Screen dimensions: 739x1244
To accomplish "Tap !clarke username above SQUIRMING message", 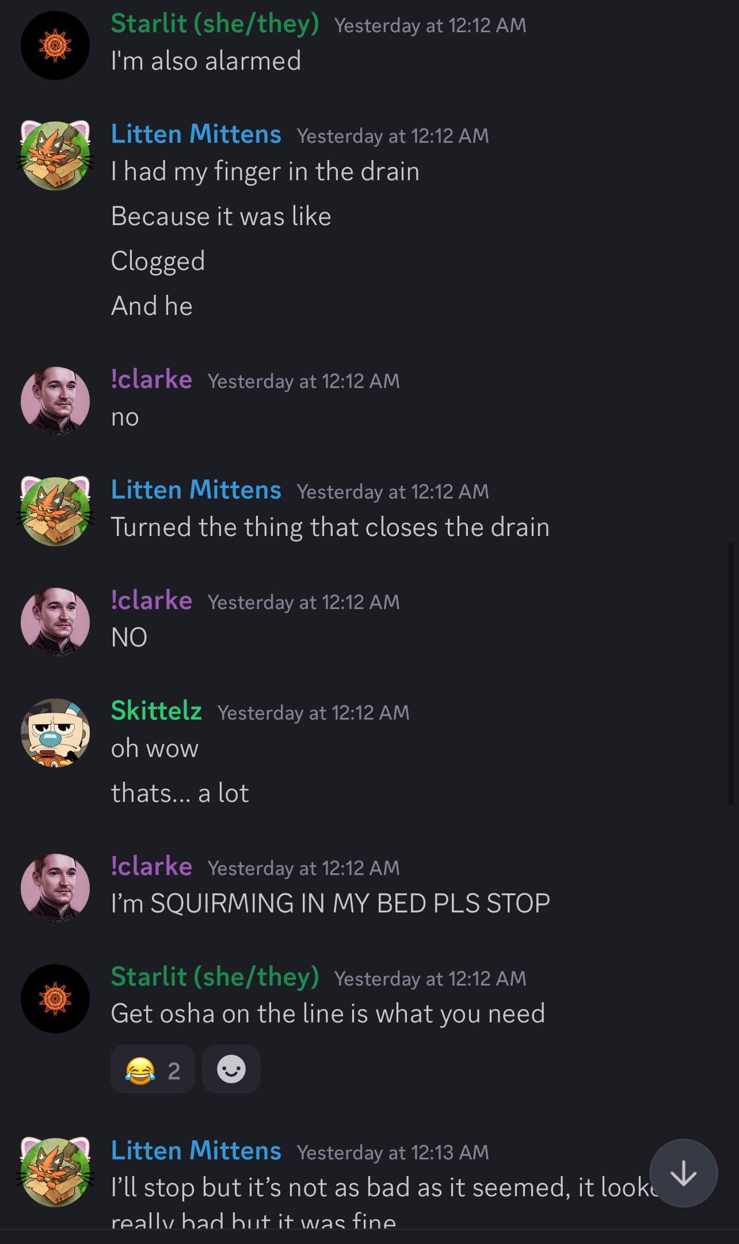I will [x=151, y=866].
